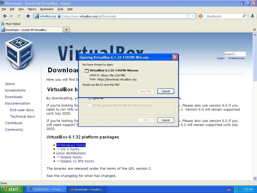Open the DuckDuckGo search engine selector
257x193 pixels.
(202, 16)
